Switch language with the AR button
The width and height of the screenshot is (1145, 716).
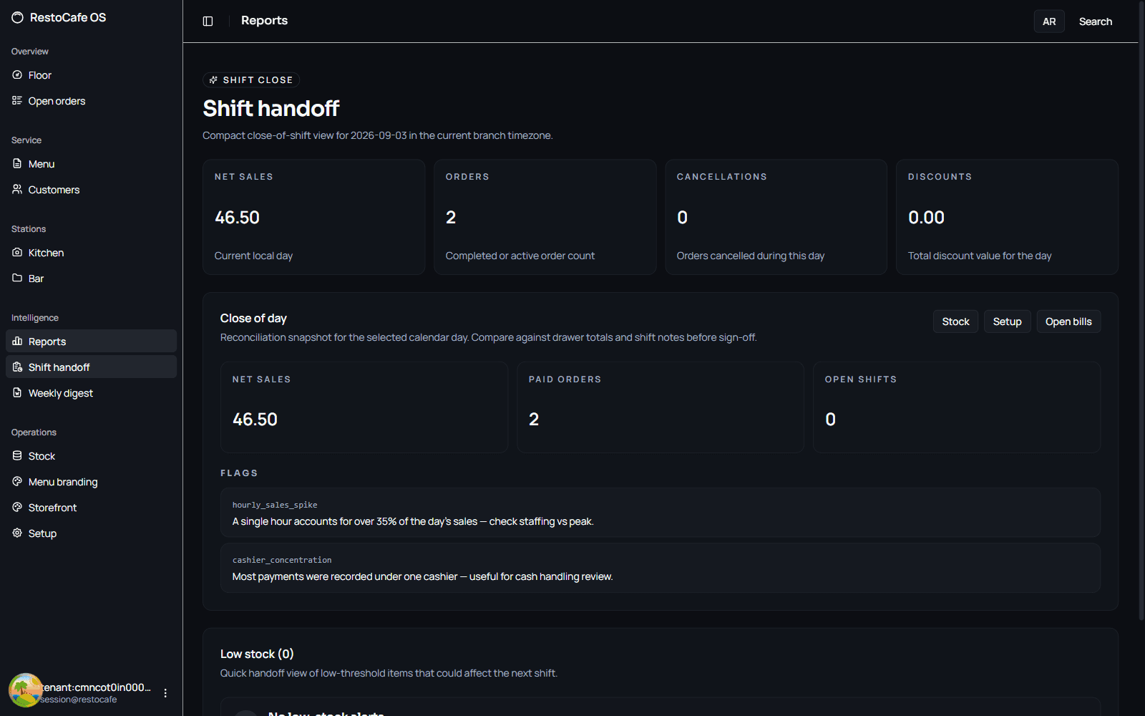point(1049,21)
